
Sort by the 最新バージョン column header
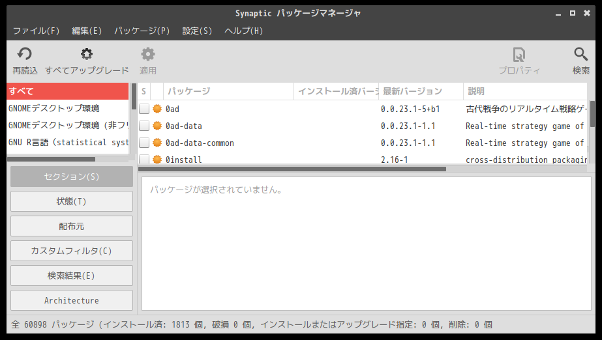point(421,91)
